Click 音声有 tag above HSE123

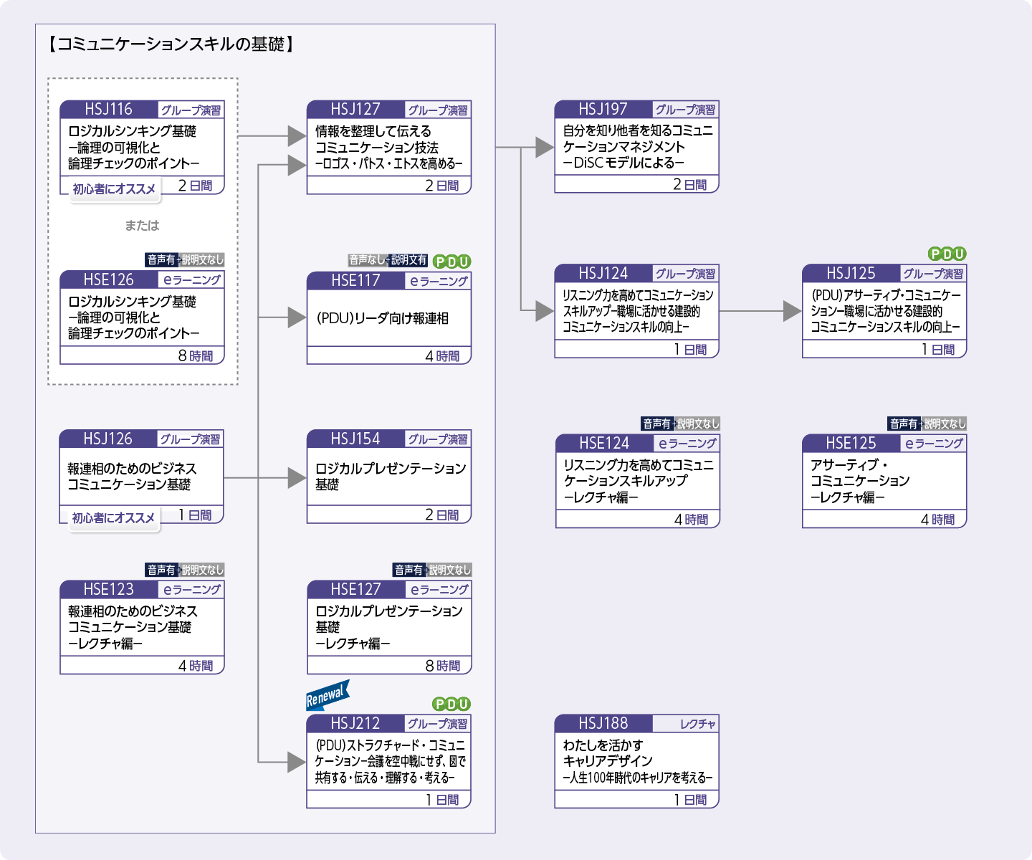pos(161,570)
